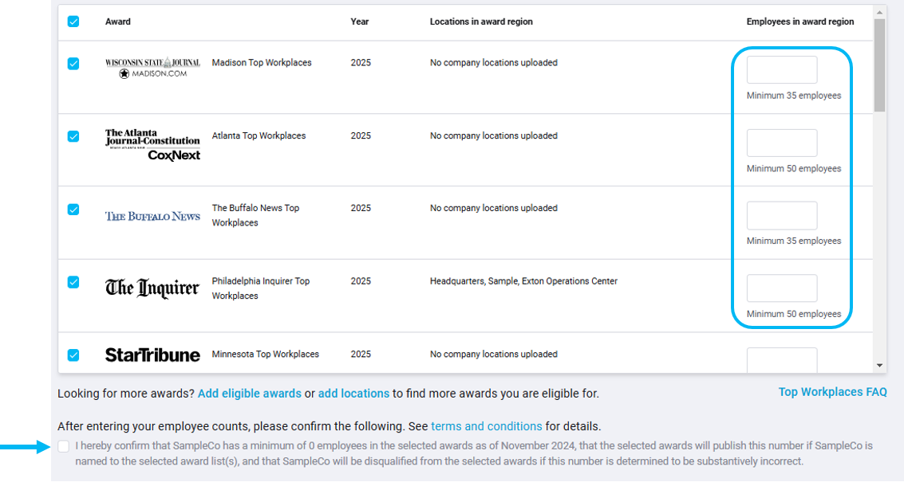904x494 pixels.
Task: Deselect The Buffalo News Top Workplaces checkbox
Action: coord(73,209)
